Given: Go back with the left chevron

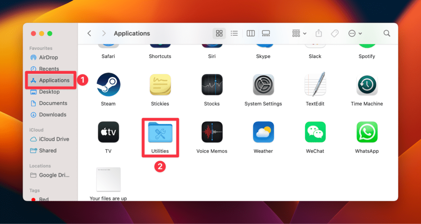Looking at the screenshot, I should tap(89, 33).
